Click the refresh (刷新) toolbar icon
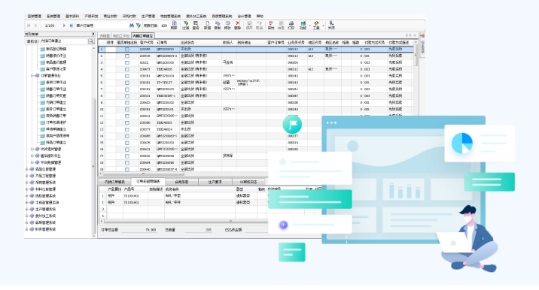 pos(174,24)
